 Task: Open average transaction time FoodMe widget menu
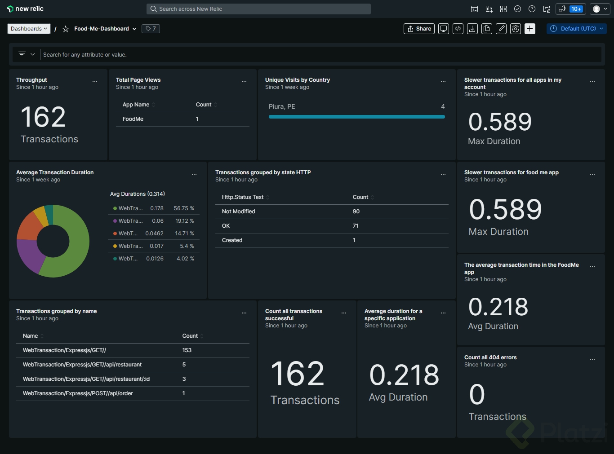[592, 267]
